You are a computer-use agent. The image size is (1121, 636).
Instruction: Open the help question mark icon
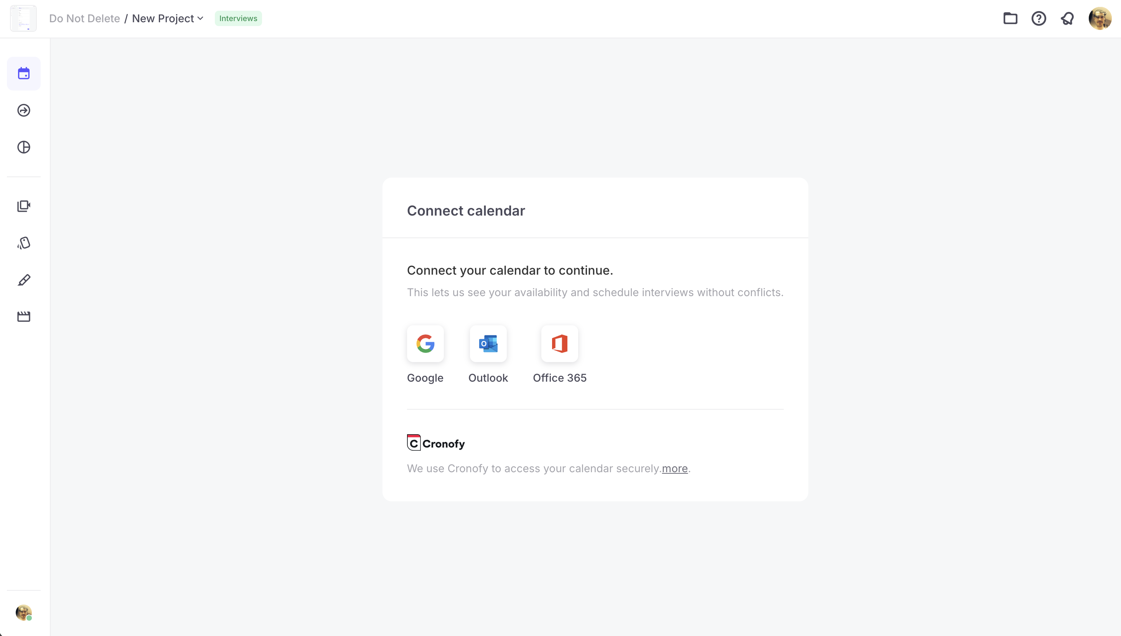[x=1039, y=18]
